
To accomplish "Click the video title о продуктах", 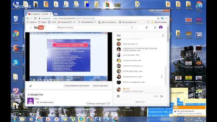I will coord(35,95).
